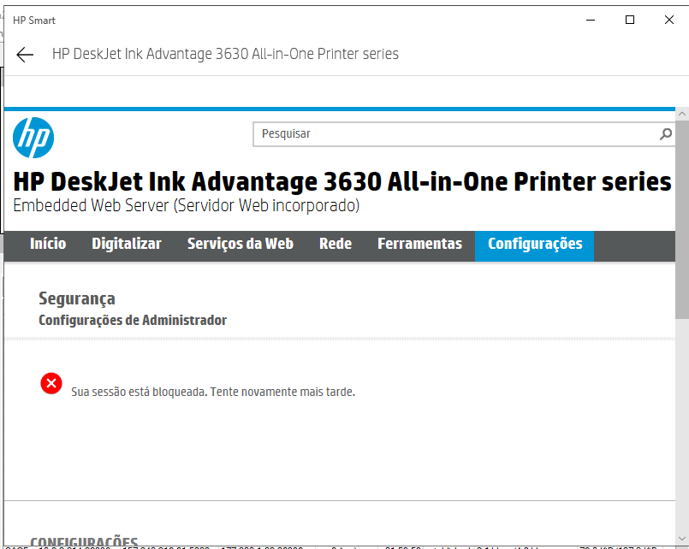Click the scrollbar up arrow

click(x=682, y=112)
